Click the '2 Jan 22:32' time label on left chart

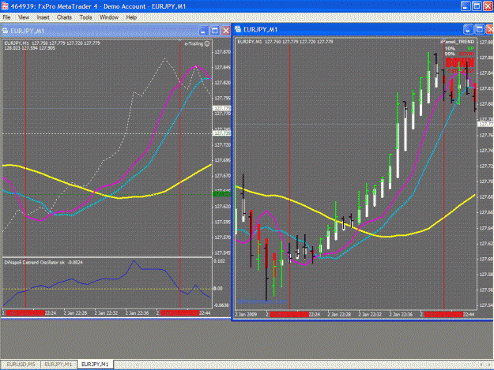click(106, 312)
